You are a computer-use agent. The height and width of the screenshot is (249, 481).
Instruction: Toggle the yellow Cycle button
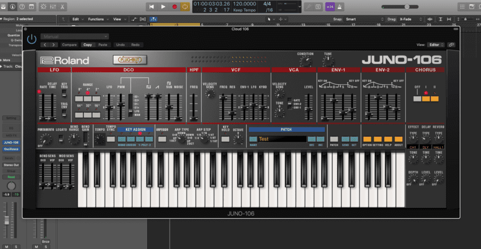point(185,6)
